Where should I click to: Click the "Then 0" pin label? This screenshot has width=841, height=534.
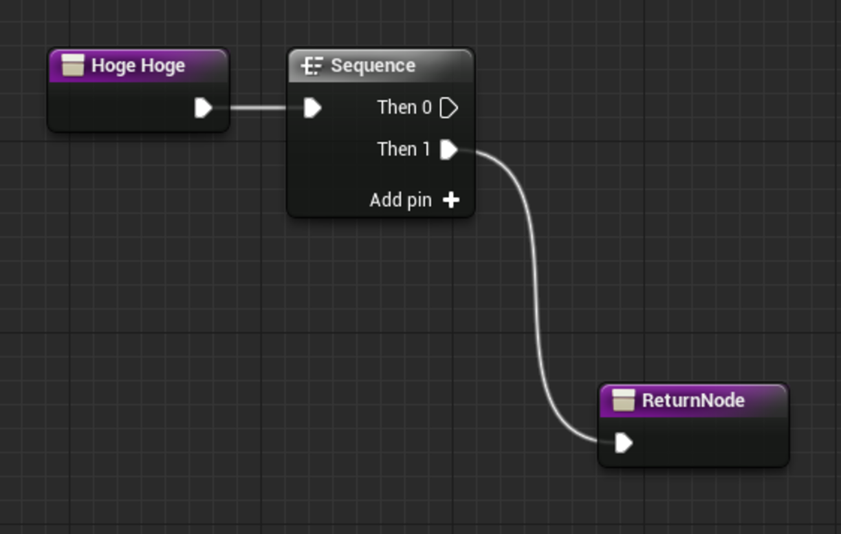[404, 107]
